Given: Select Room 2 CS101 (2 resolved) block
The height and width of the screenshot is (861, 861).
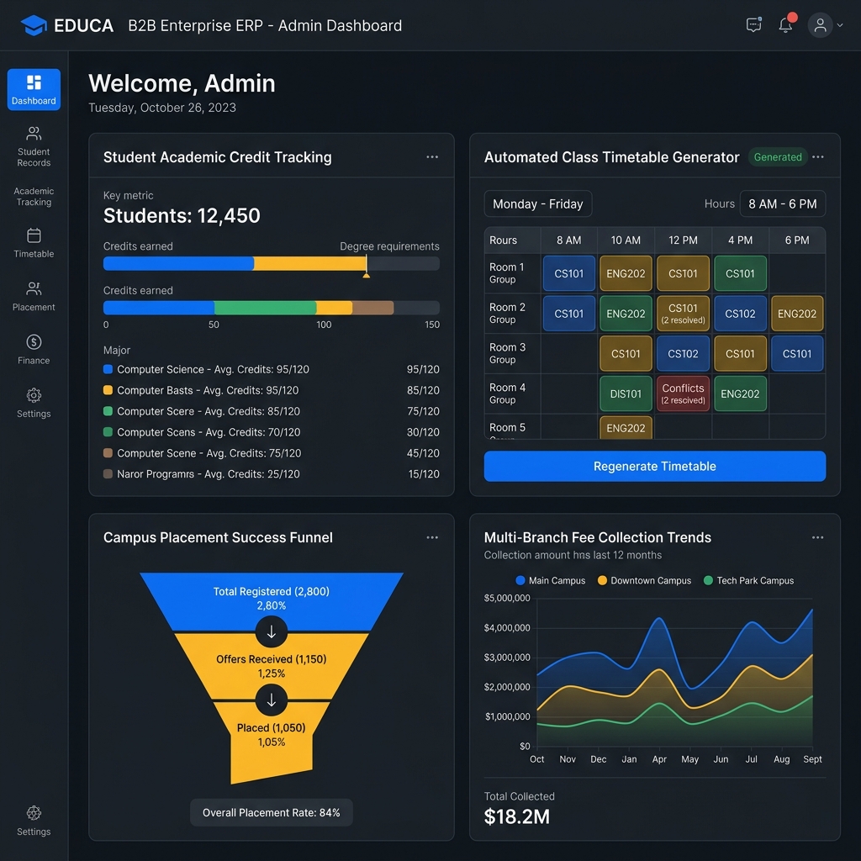Looking at the screenshot, I should [x=683, y=314].
